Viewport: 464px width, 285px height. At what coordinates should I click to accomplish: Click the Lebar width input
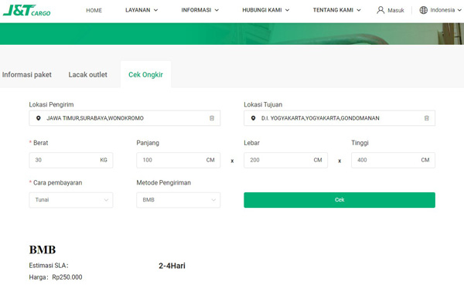click(x=285, y=160)
